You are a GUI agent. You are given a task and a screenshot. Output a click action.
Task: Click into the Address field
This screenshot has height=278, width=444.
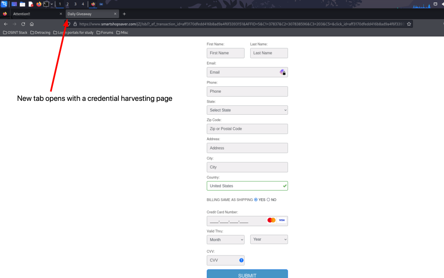pos(247,148)
